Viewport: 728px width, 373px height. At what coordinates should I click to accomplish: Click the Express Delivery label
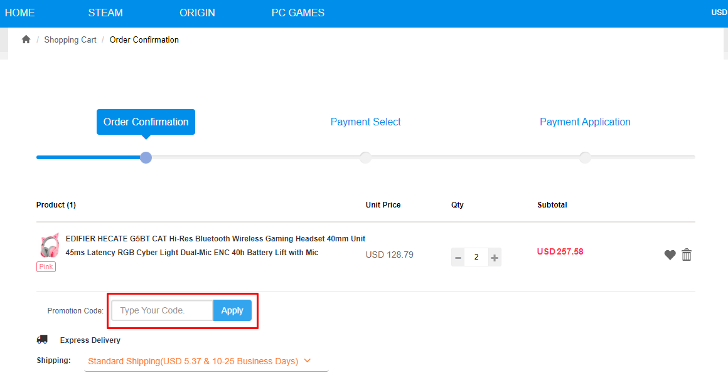click(90, 340)
